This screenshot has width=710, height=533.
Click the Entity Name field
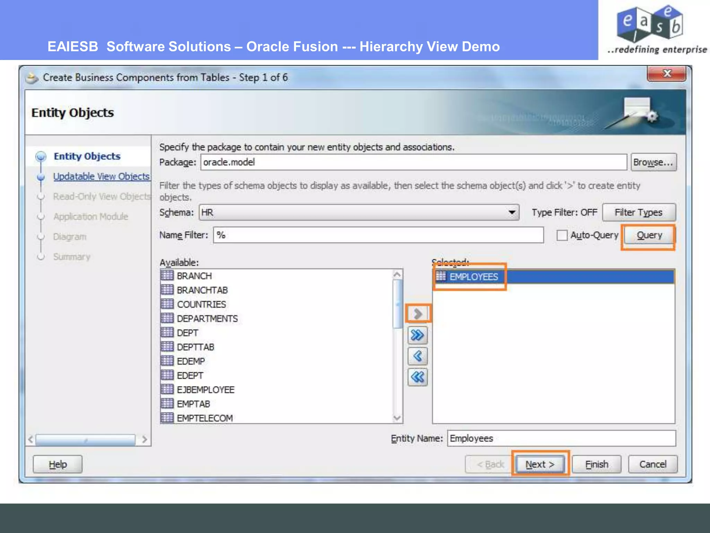(561, 438)
